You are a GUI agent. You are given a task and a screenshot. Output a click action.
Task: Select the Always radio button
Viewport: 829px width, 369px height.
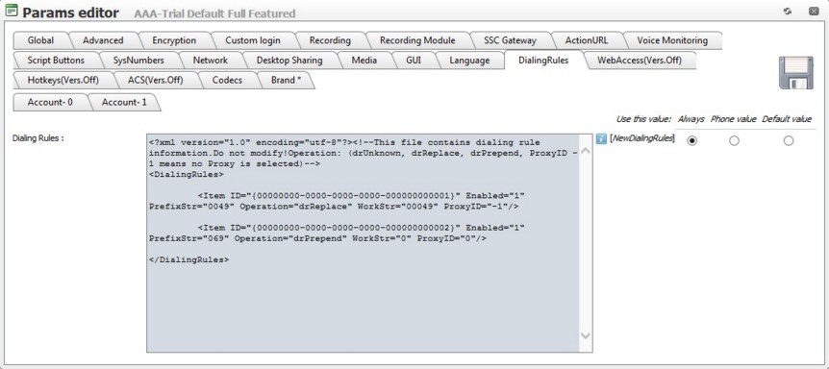[691, 140]
